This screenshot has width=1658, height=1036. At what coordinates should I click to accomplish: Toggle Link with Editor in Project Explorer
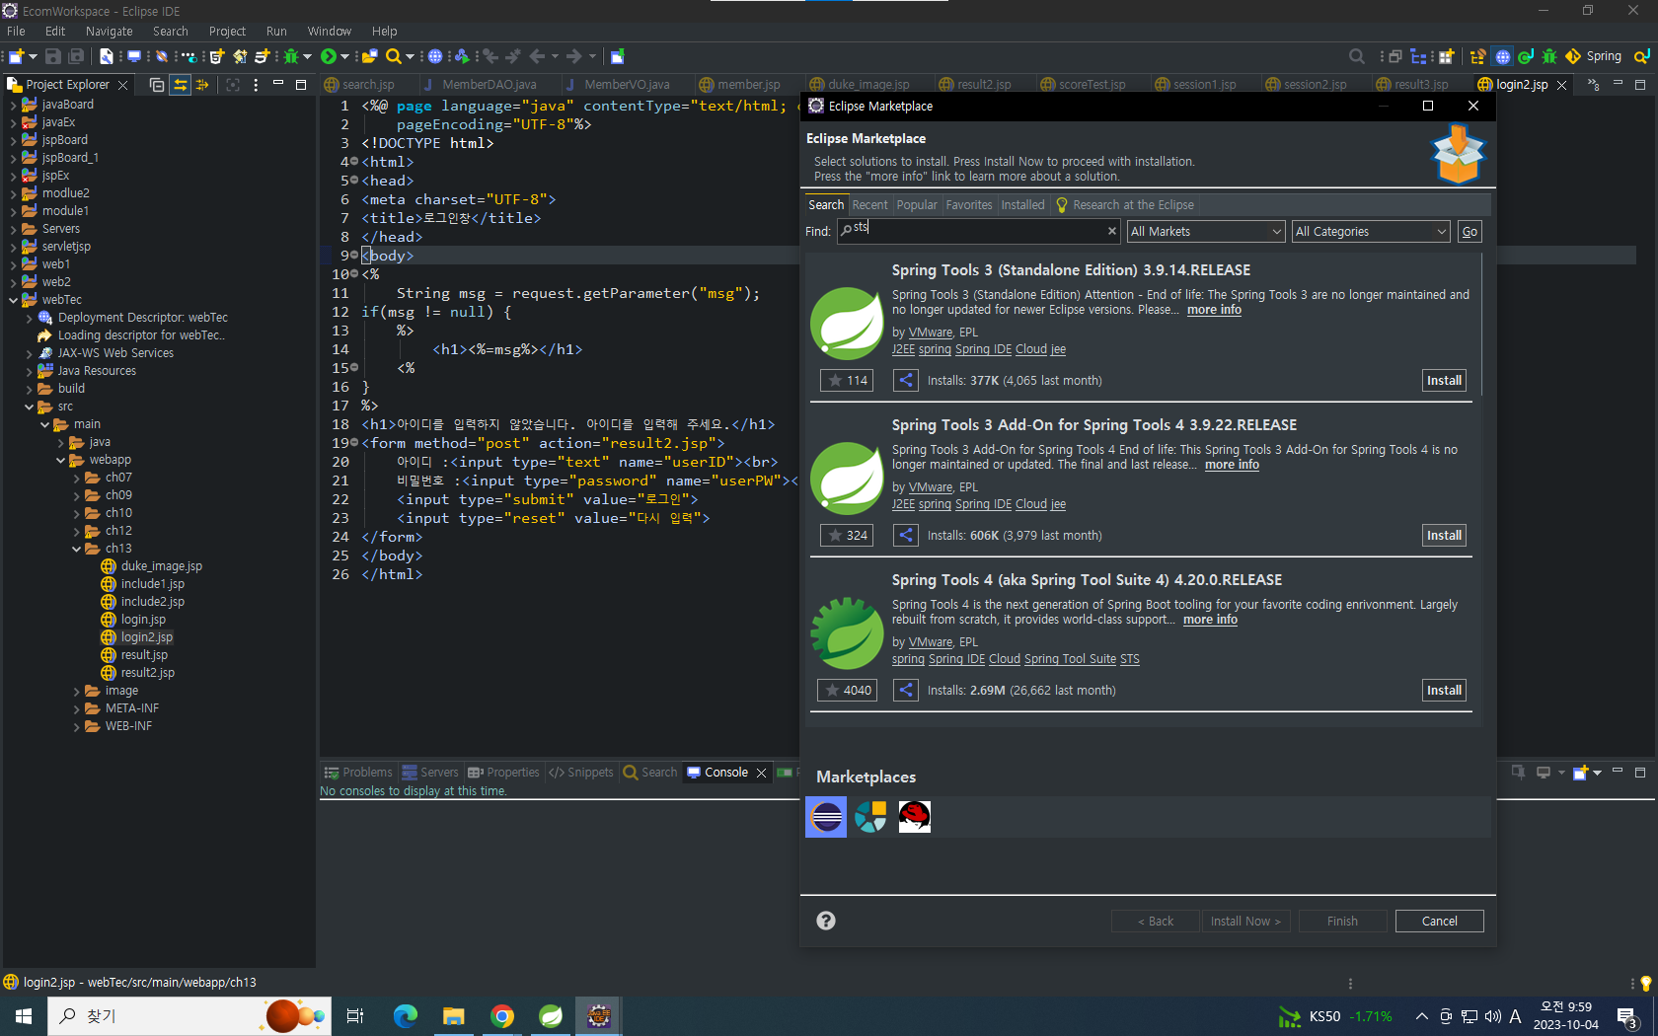[x=181, y=85]
